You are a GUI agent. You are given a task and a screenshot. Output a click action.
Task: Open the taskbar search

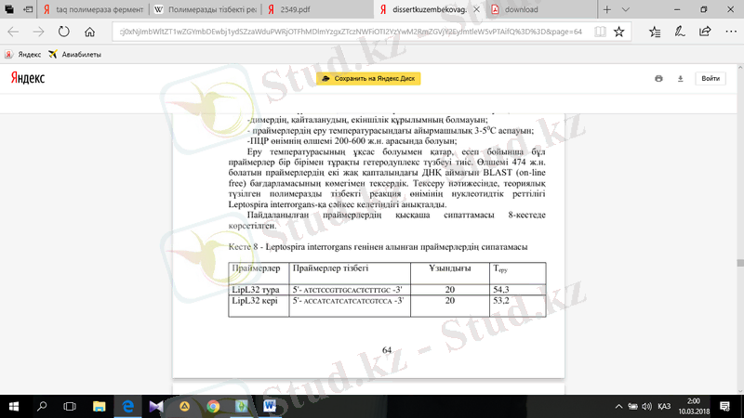(x=42, y=406)
